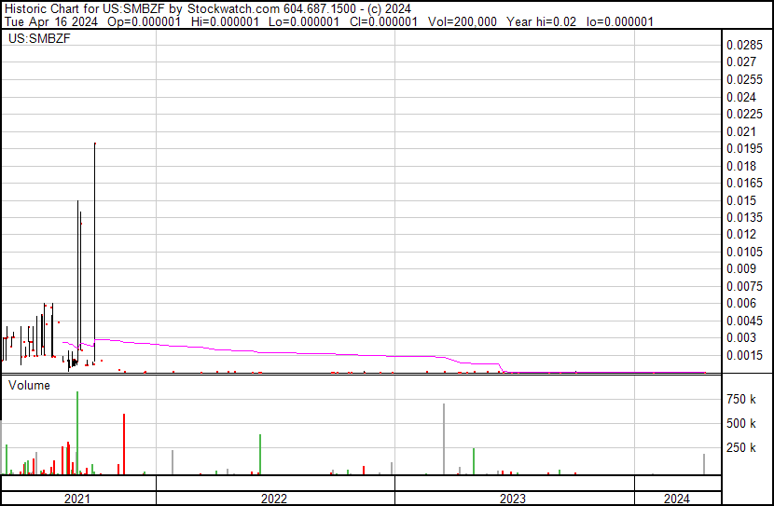Click the 500 k volume axis label
Viewport: 774px width, 506px height.
click(x=741, y=424)
